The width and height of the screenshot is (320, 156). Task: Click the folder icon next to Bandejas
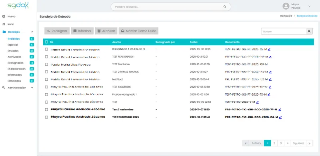(x=4, y=32)
